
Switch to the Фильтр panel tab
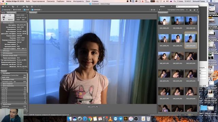click(4, 71)
